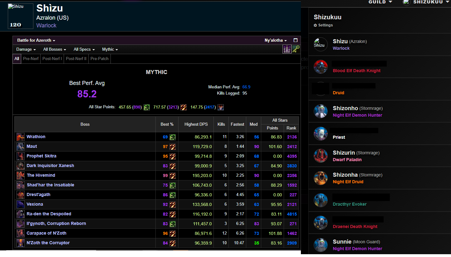Image resolution: width=451 pixels, height=257 pixels.
Task: Click the Drest'agath boss icon
Action: pos(21,195)
